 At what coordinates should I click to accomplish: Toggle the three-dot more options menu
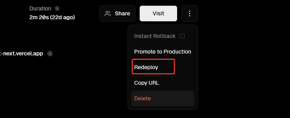pyautogui.click(x=190, y=14)
